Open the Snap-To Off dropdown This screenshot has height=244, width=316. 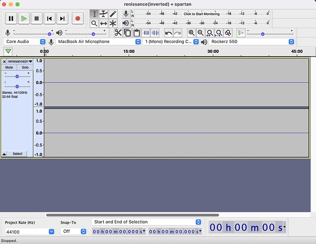(x=73, y=231)
